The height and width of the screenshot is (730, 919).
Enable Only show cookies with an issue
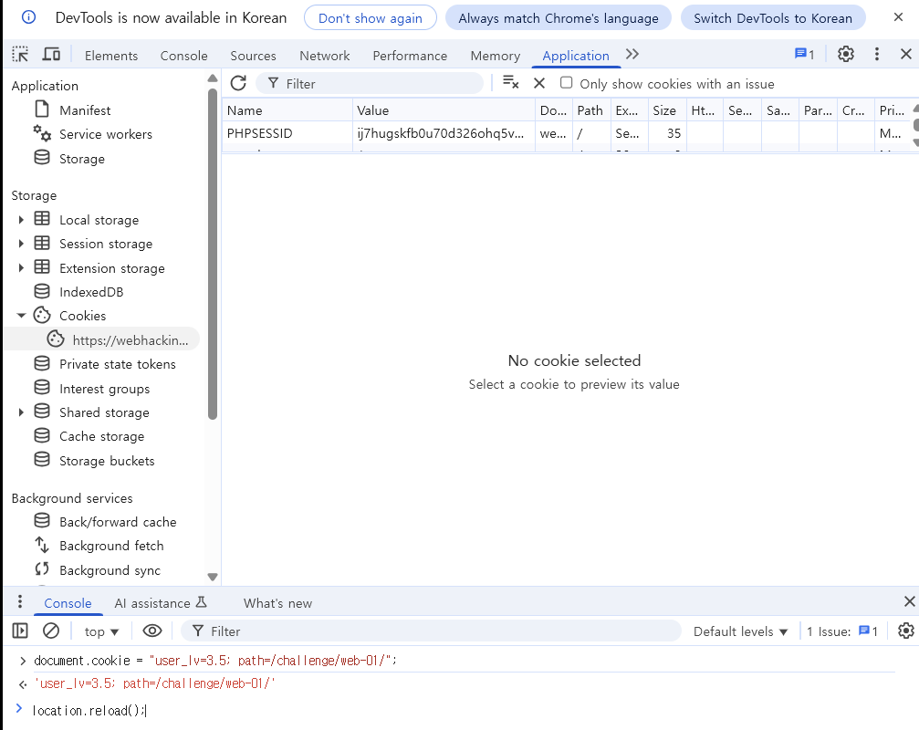point(566,83)
